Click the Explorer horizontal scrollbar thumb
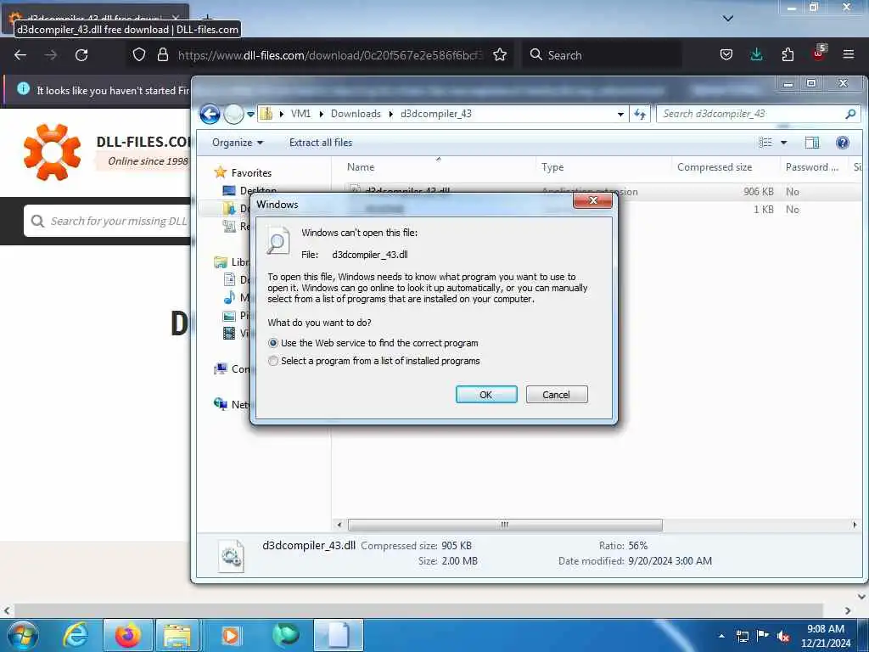This screenshot has width=869, height=652. point(505,525)
